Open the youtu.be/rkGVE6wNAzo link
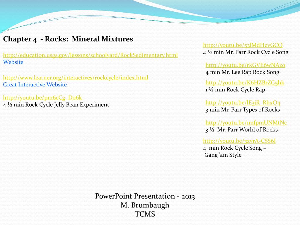This screenshot has width=300, height=225. (245, 65)
